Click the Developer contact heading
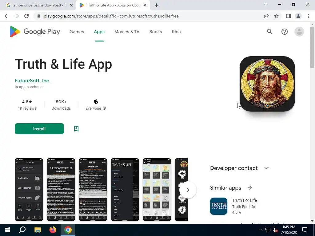The image size is (315, 236). (x=234, y=168)
